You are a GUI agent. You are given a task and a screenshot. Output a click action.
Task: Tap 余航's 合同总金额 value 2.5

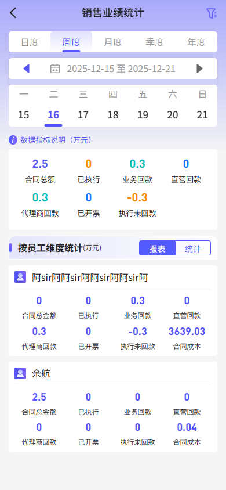click(x=39, y=397)
